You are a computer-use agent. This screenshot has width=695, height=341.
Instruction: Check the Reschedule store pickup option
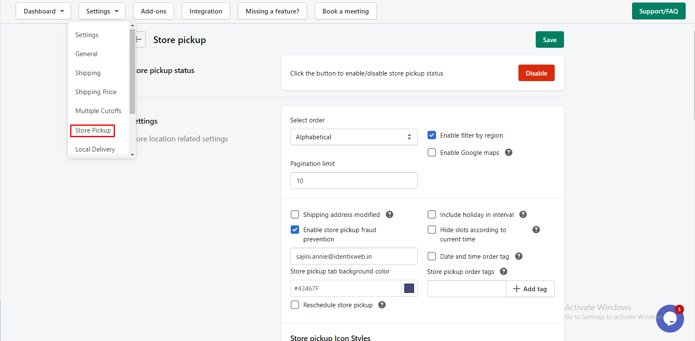click(x=295, y=305)
